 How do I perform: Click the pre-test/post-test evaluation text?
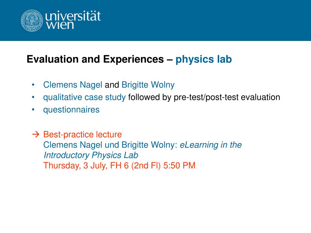(x=227, y=97)
